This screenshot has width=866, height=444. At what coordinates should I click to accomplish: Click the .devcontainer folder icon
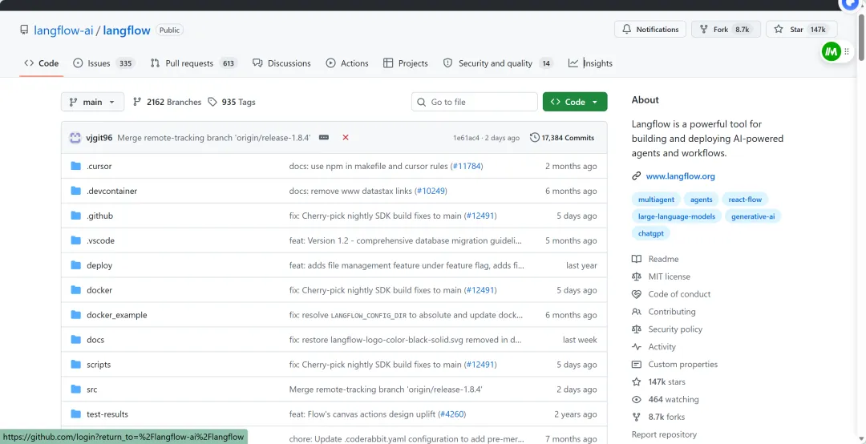(75, 191)
